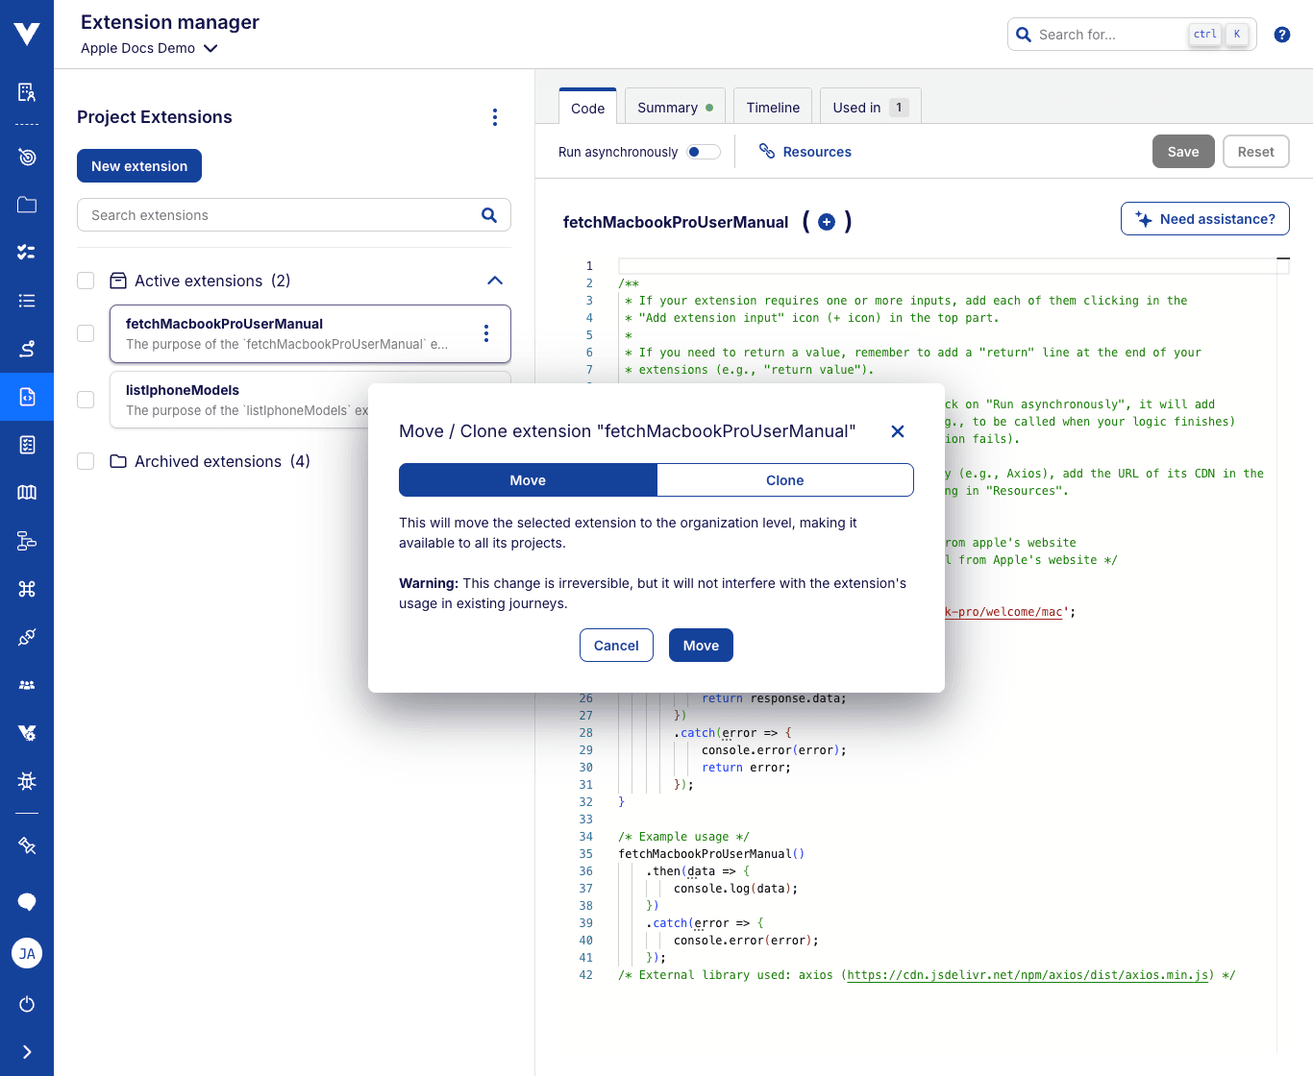Open the command key sidebar icon

tap(27, 589)
